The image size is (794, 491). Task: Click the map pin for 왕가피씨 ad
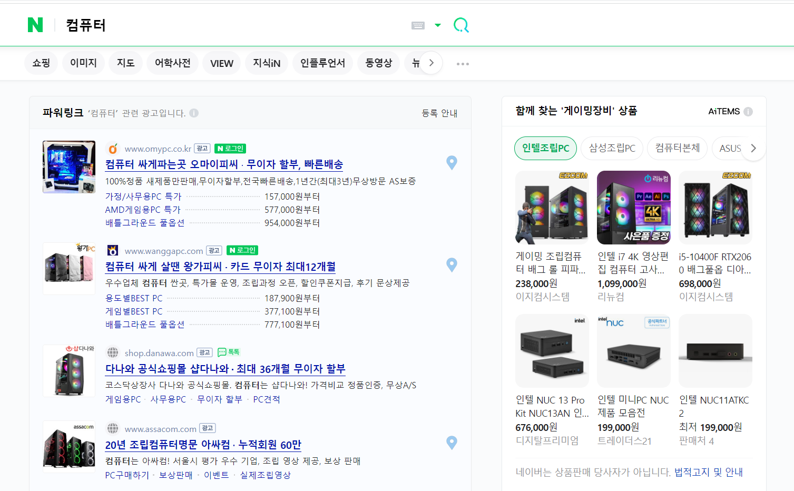pyautogui.click(x=452, y=264)
